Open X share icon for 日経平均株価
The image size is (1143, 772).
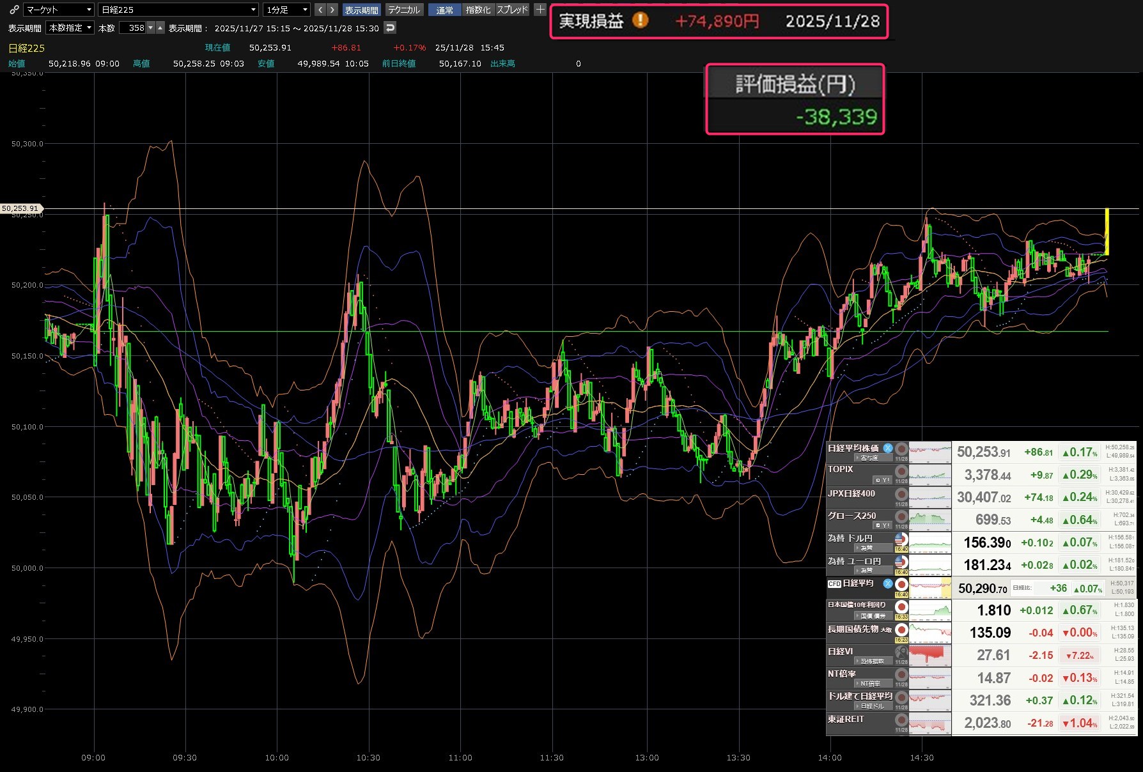[x=887, y=448]
